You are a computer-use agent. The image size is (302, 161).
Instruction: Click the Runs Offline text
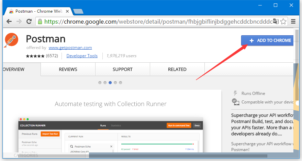tap(253, 94)
